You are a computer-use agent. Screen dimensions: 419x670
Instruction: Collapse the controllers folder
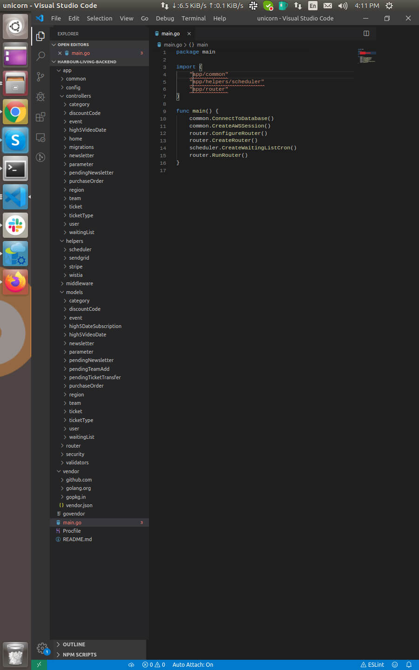tap(78, 96)
